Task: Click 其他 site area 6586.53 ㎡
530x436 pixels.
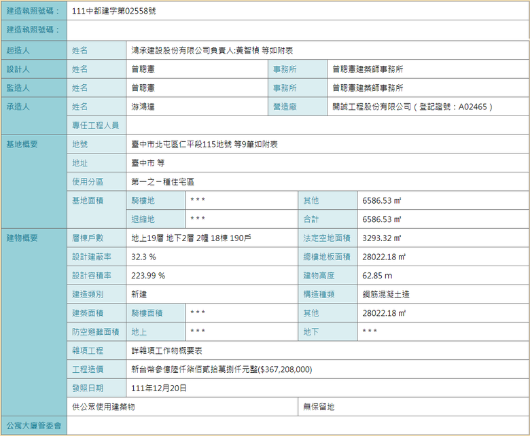Action: point(382,200)
